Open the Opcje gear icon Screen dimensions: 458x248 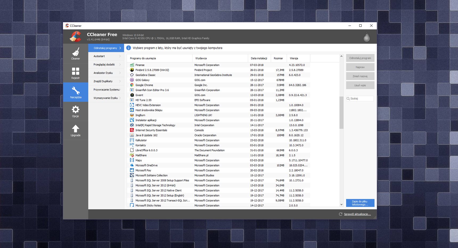pyautogui.click(x=76, y=109)
